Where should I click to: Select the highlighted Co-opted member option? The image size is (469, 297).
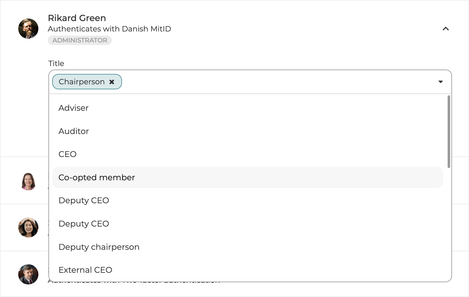click(97, 177)
